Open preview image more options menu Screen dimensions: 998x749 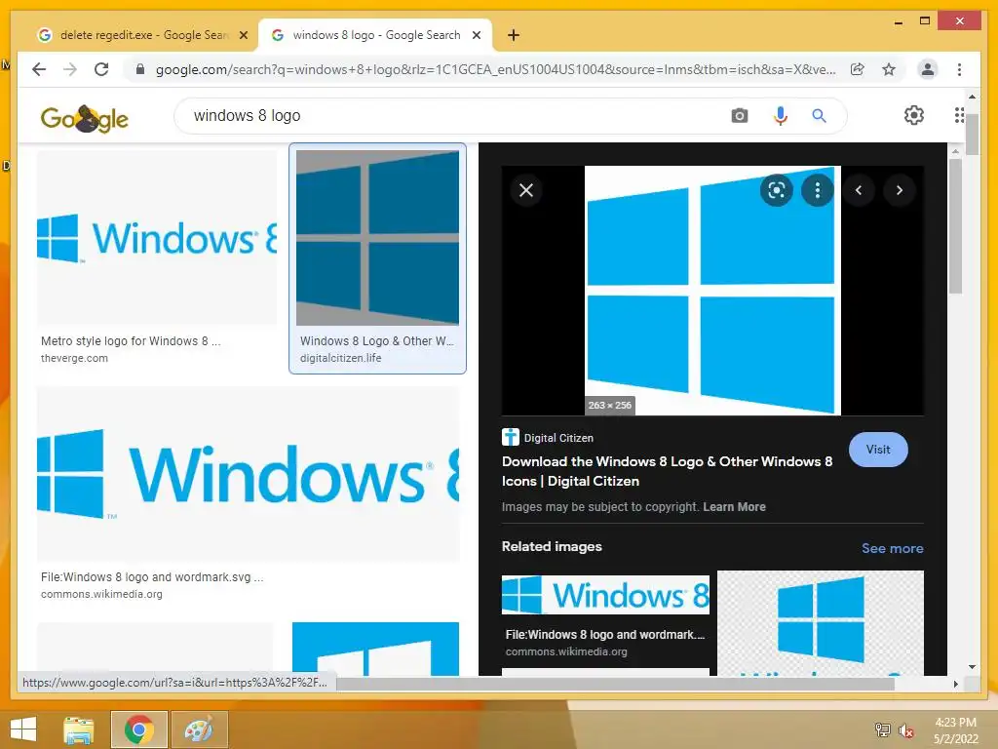click(x=818, y=190)
